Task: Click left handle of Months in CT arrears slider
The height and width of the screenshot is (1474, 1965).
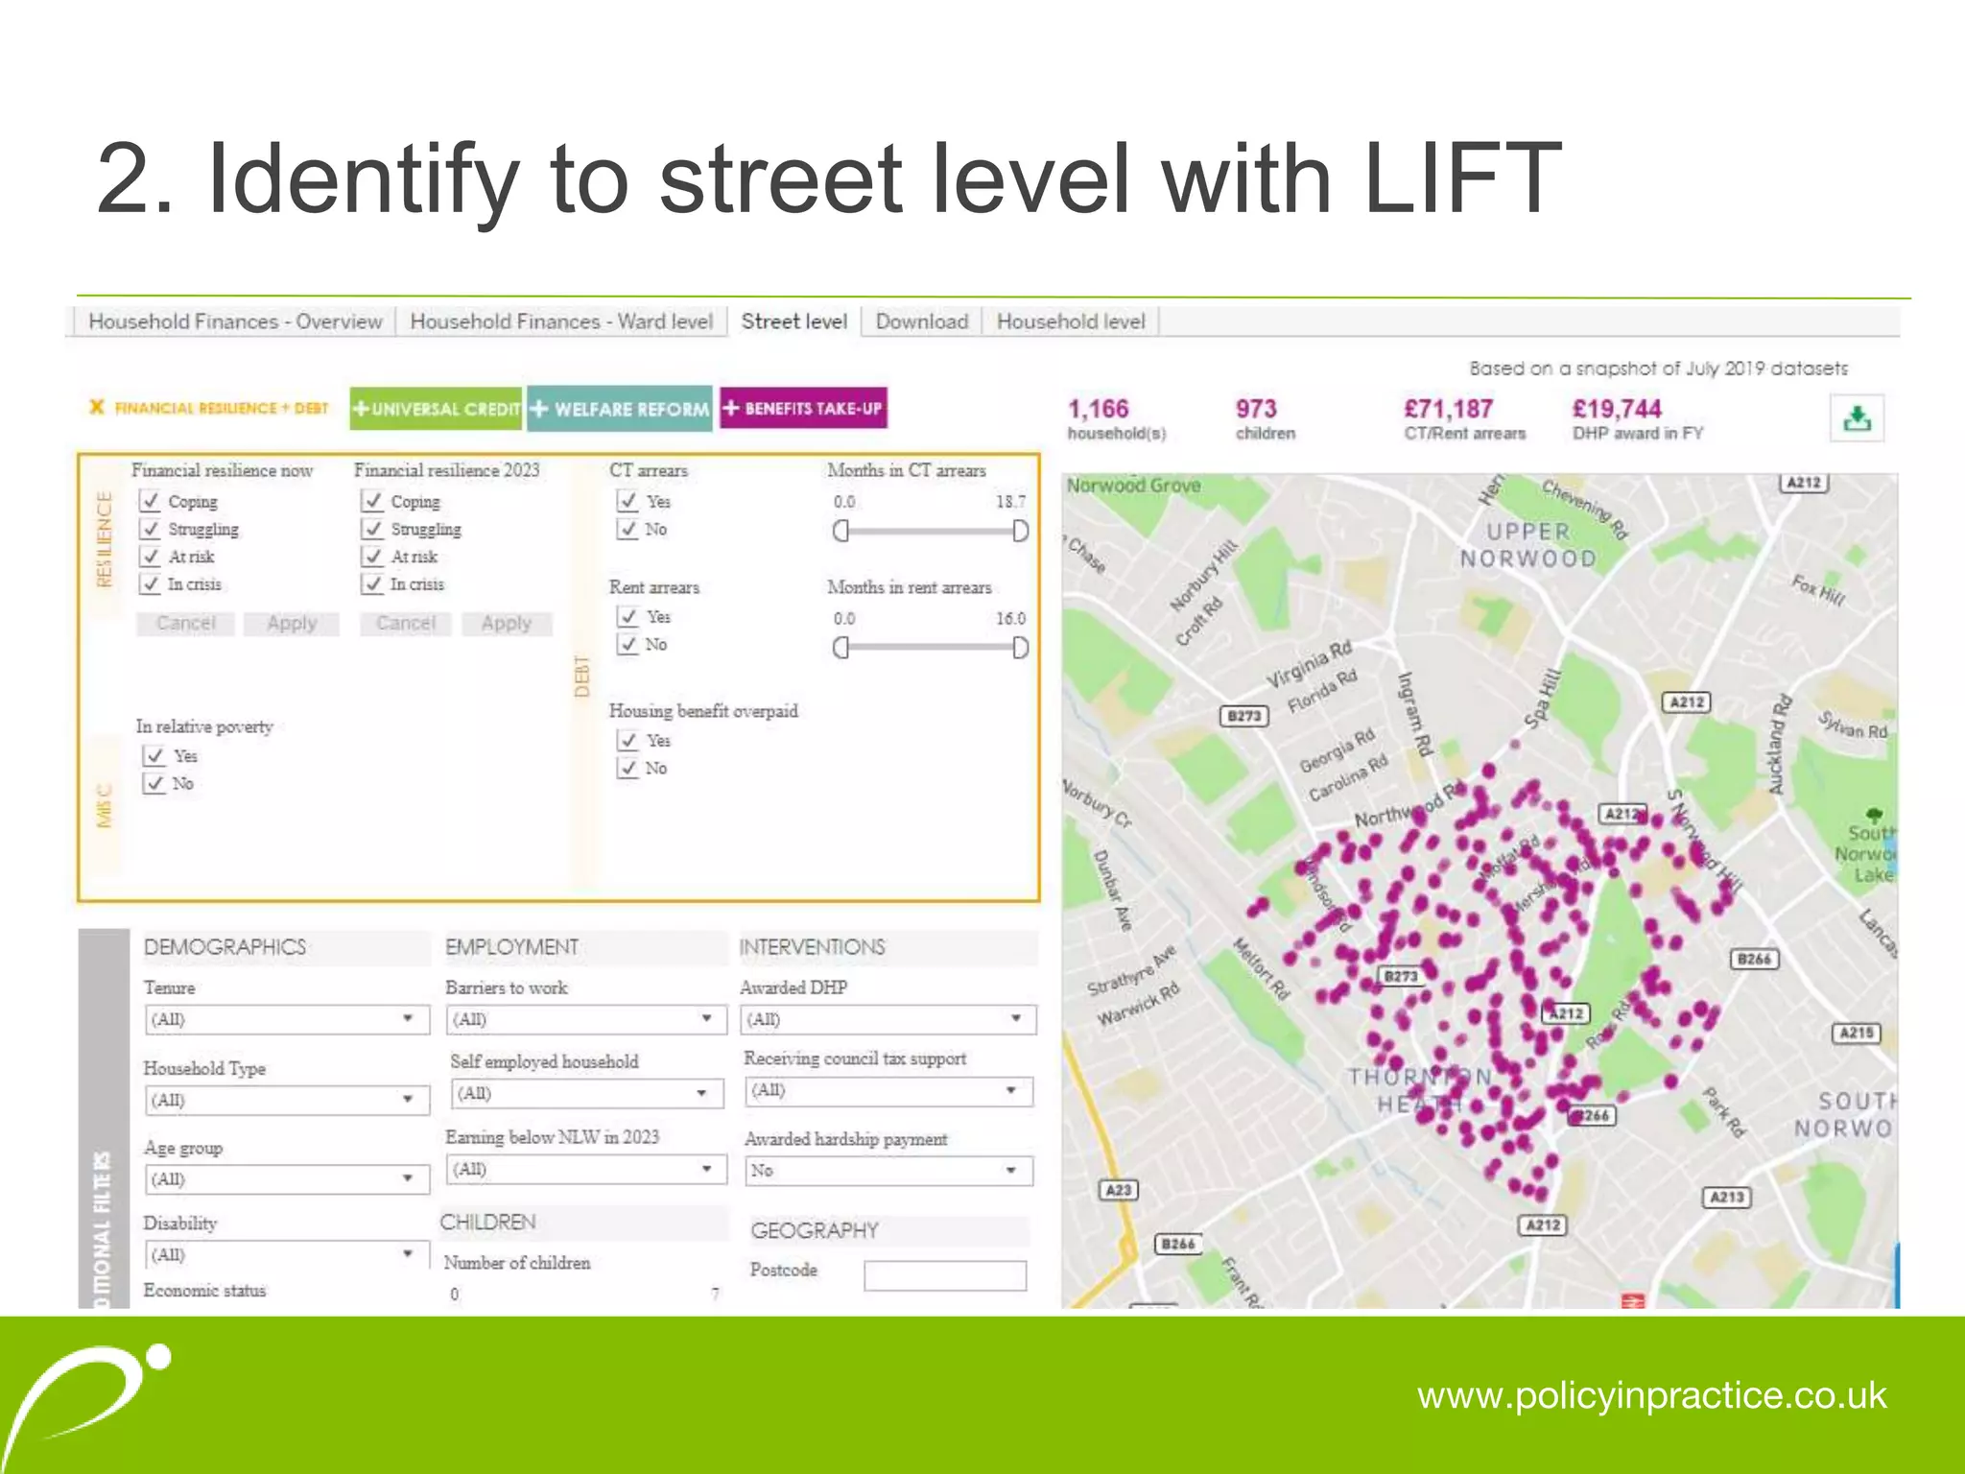Action: pyautogui.click(x=840, y=531)
